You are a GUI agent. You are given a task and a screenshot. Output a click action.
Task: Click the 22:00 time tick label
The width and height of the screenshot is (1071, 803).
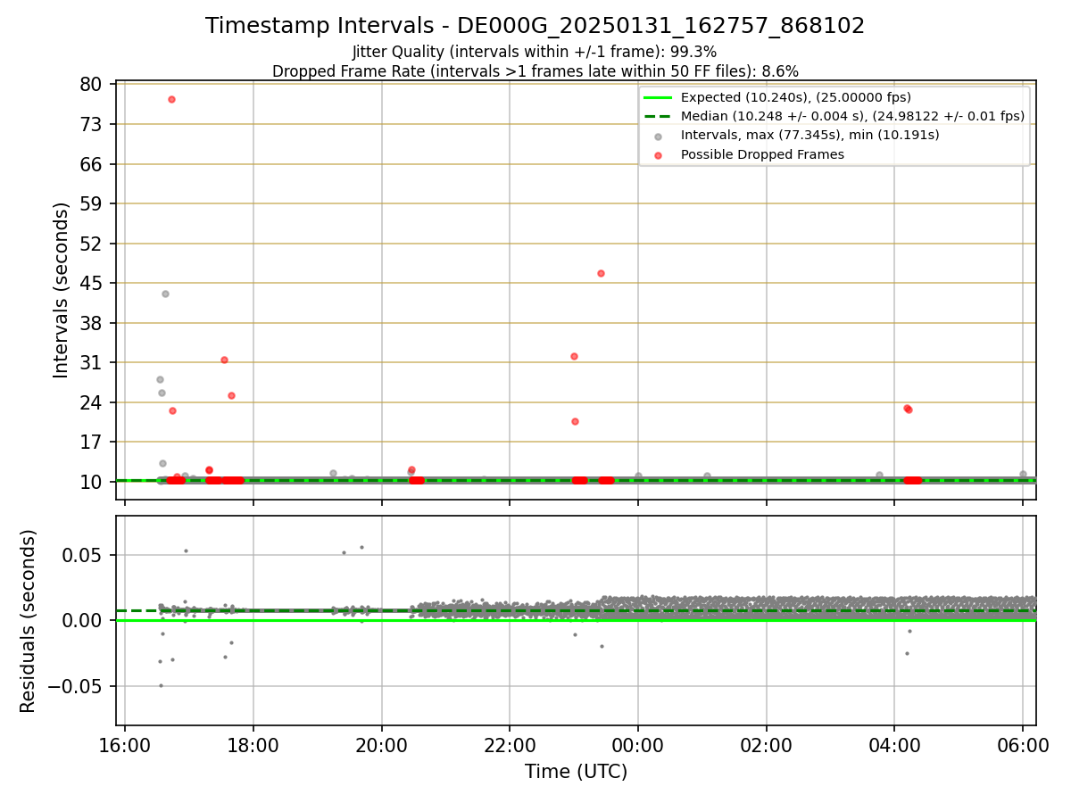click(510, 744)
